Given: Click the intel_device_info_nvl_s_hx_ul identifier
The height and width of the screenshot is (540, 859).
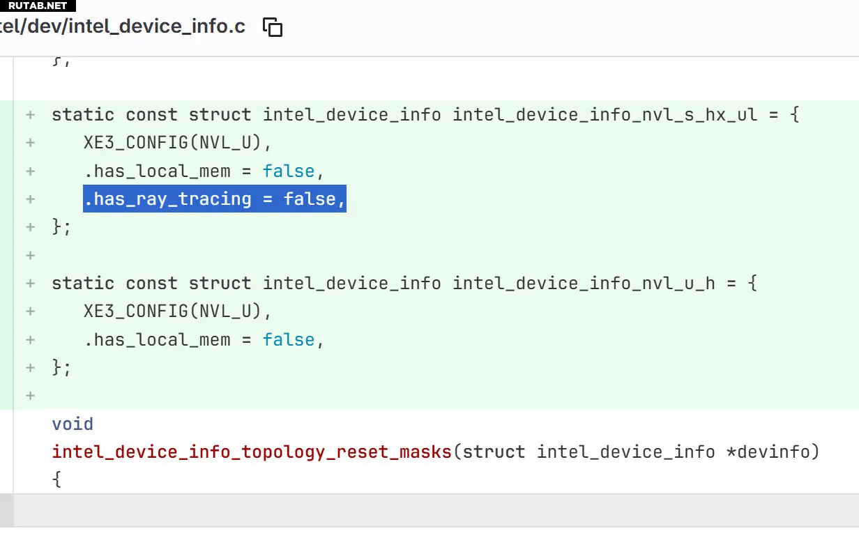Looking at the screenshot, I should click(605, 115).
